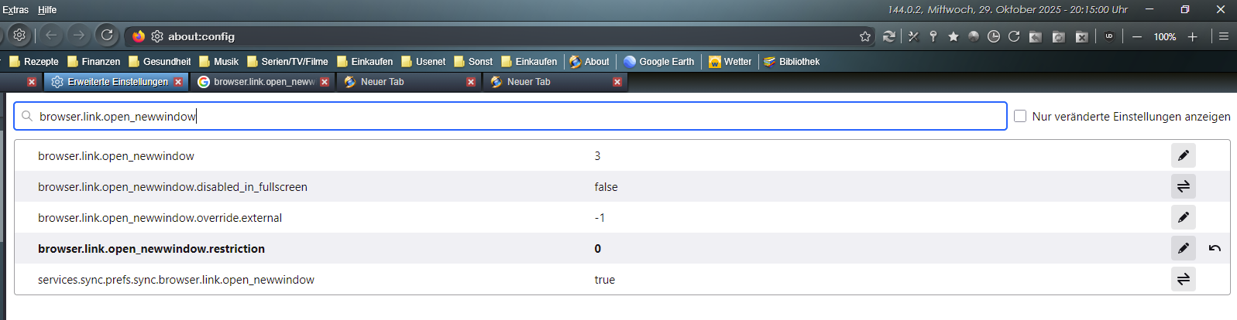The width and height of the screenshot is (1237, 320).
Task: Reload the page using the toolbar
Action: pos(107,35)
